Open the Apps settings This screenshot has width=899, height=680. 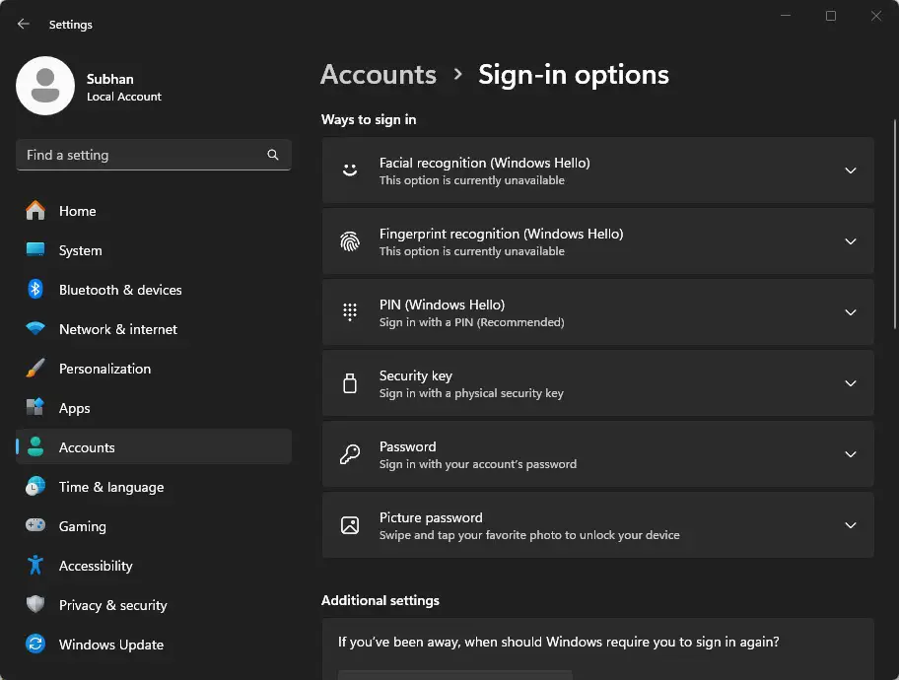[154, 408]
